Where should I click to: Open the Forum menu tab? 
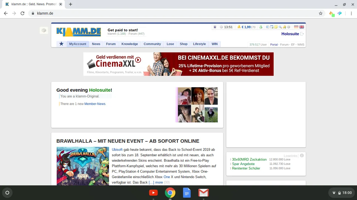111,44
